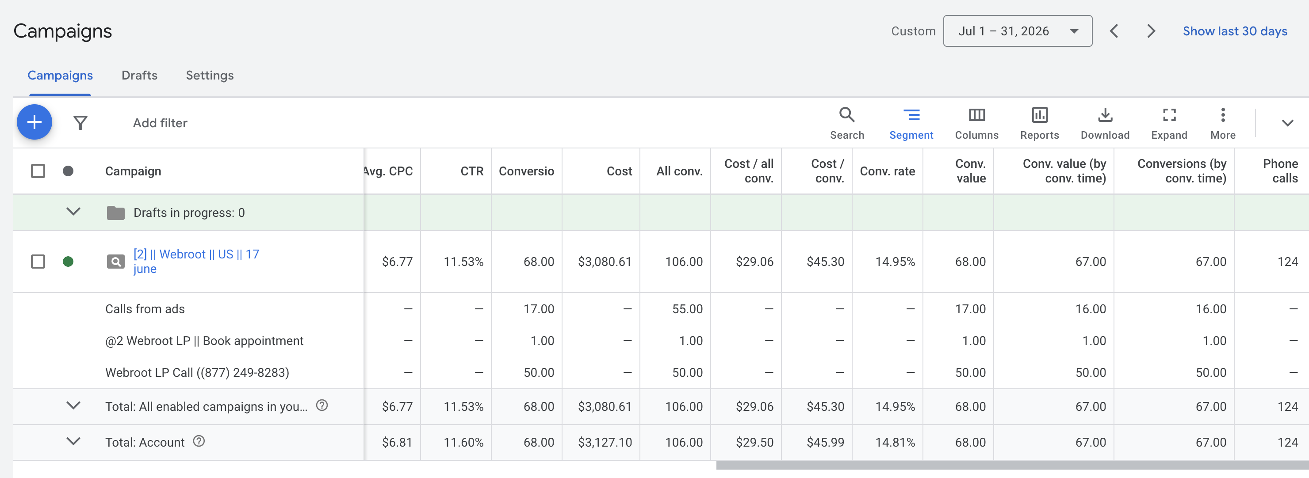Click the green enabled status dot
The image size is (1309, 478).
(x=68, y=262)
